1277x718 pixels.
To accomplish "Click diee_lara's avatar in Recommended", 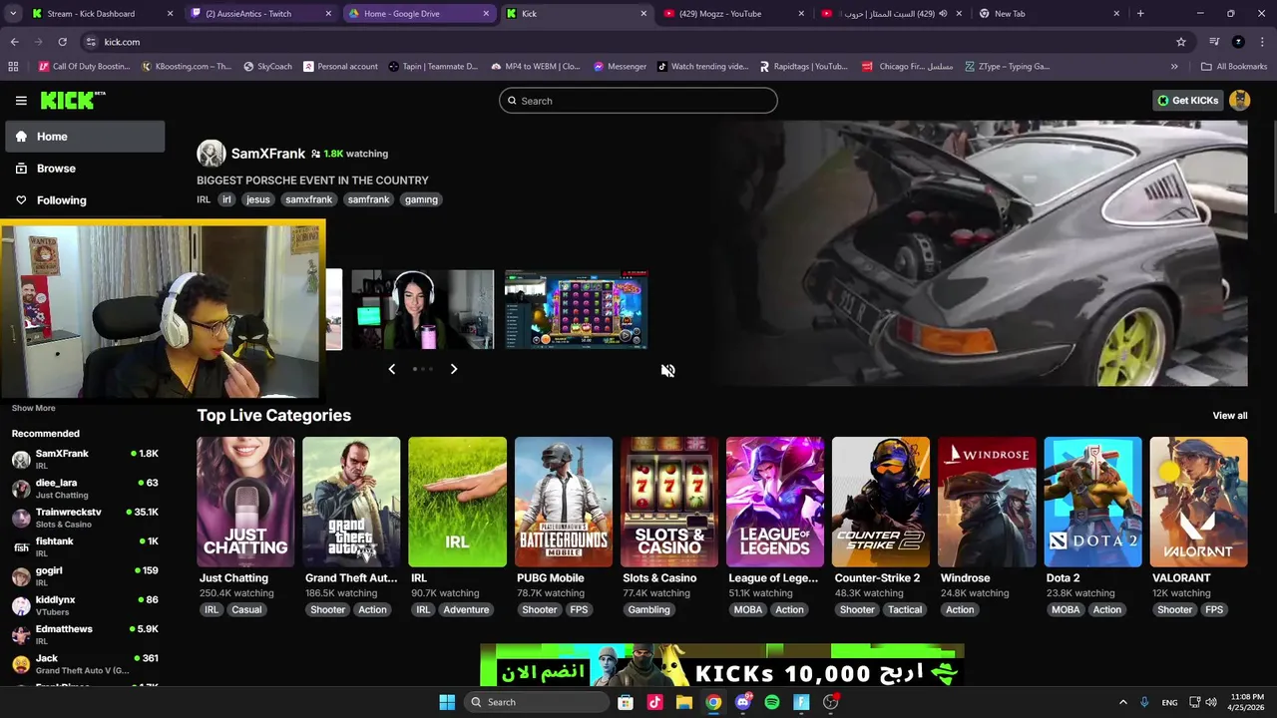I will (x=21, y=489).
